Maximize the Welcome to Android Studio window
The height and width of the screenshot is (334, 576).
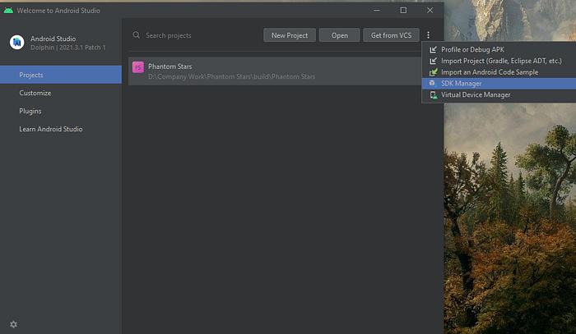click(403, 10)
